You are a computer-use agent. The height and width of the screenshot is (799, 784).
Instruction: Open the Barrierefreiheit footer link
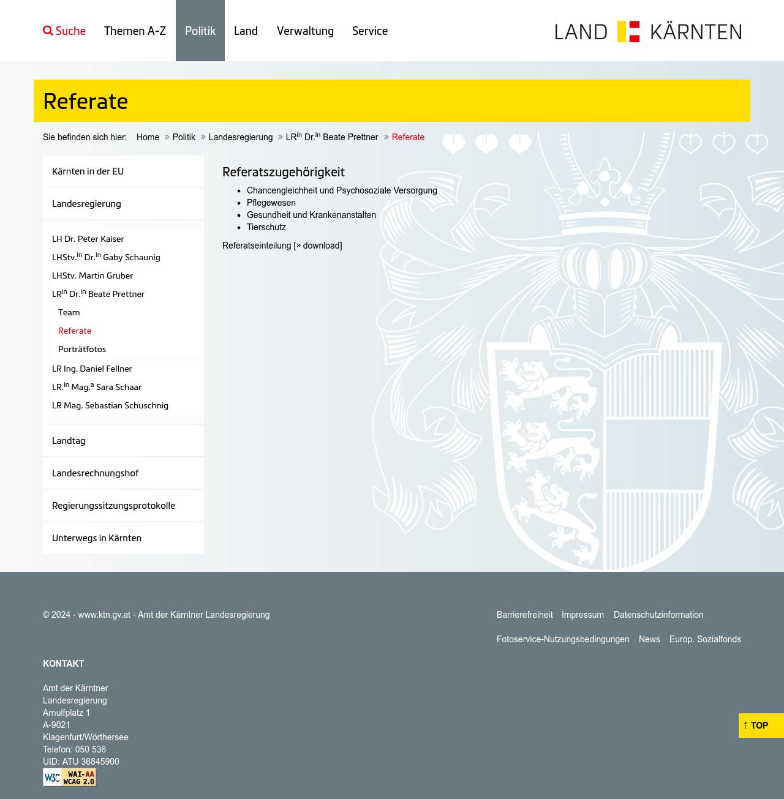coord(524,615)
